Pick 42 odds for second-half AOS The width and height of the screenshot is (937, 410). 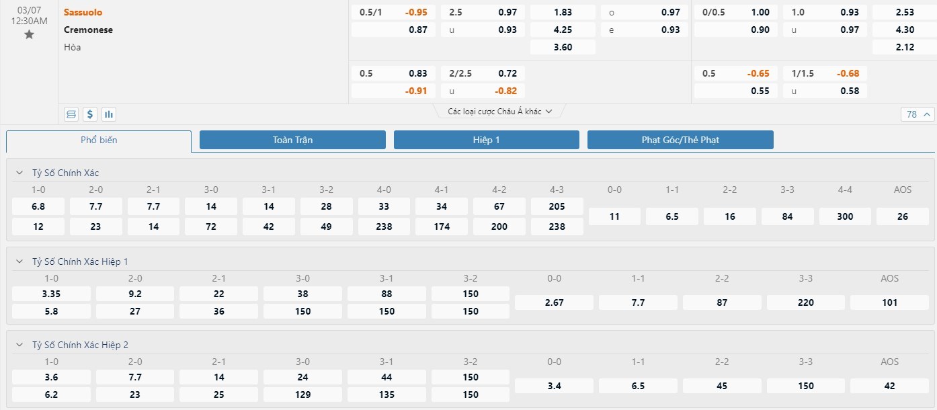tap(889, 386)
